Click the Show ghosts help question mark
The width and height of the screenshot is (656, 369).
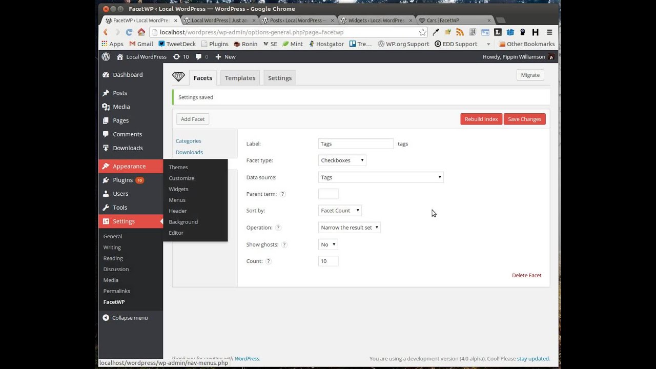(284, 244)
